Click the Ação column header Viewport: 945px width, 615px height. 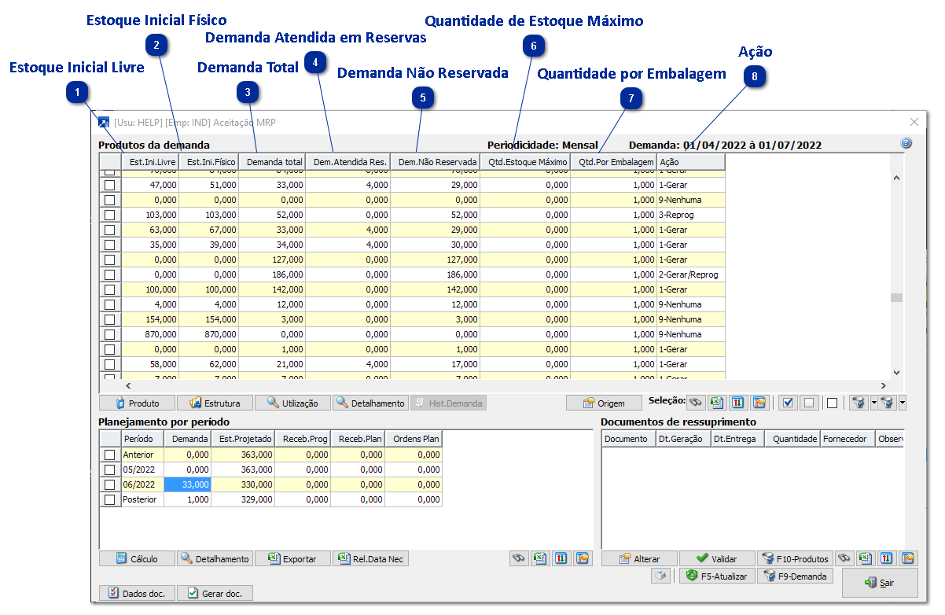pos(689,162)
